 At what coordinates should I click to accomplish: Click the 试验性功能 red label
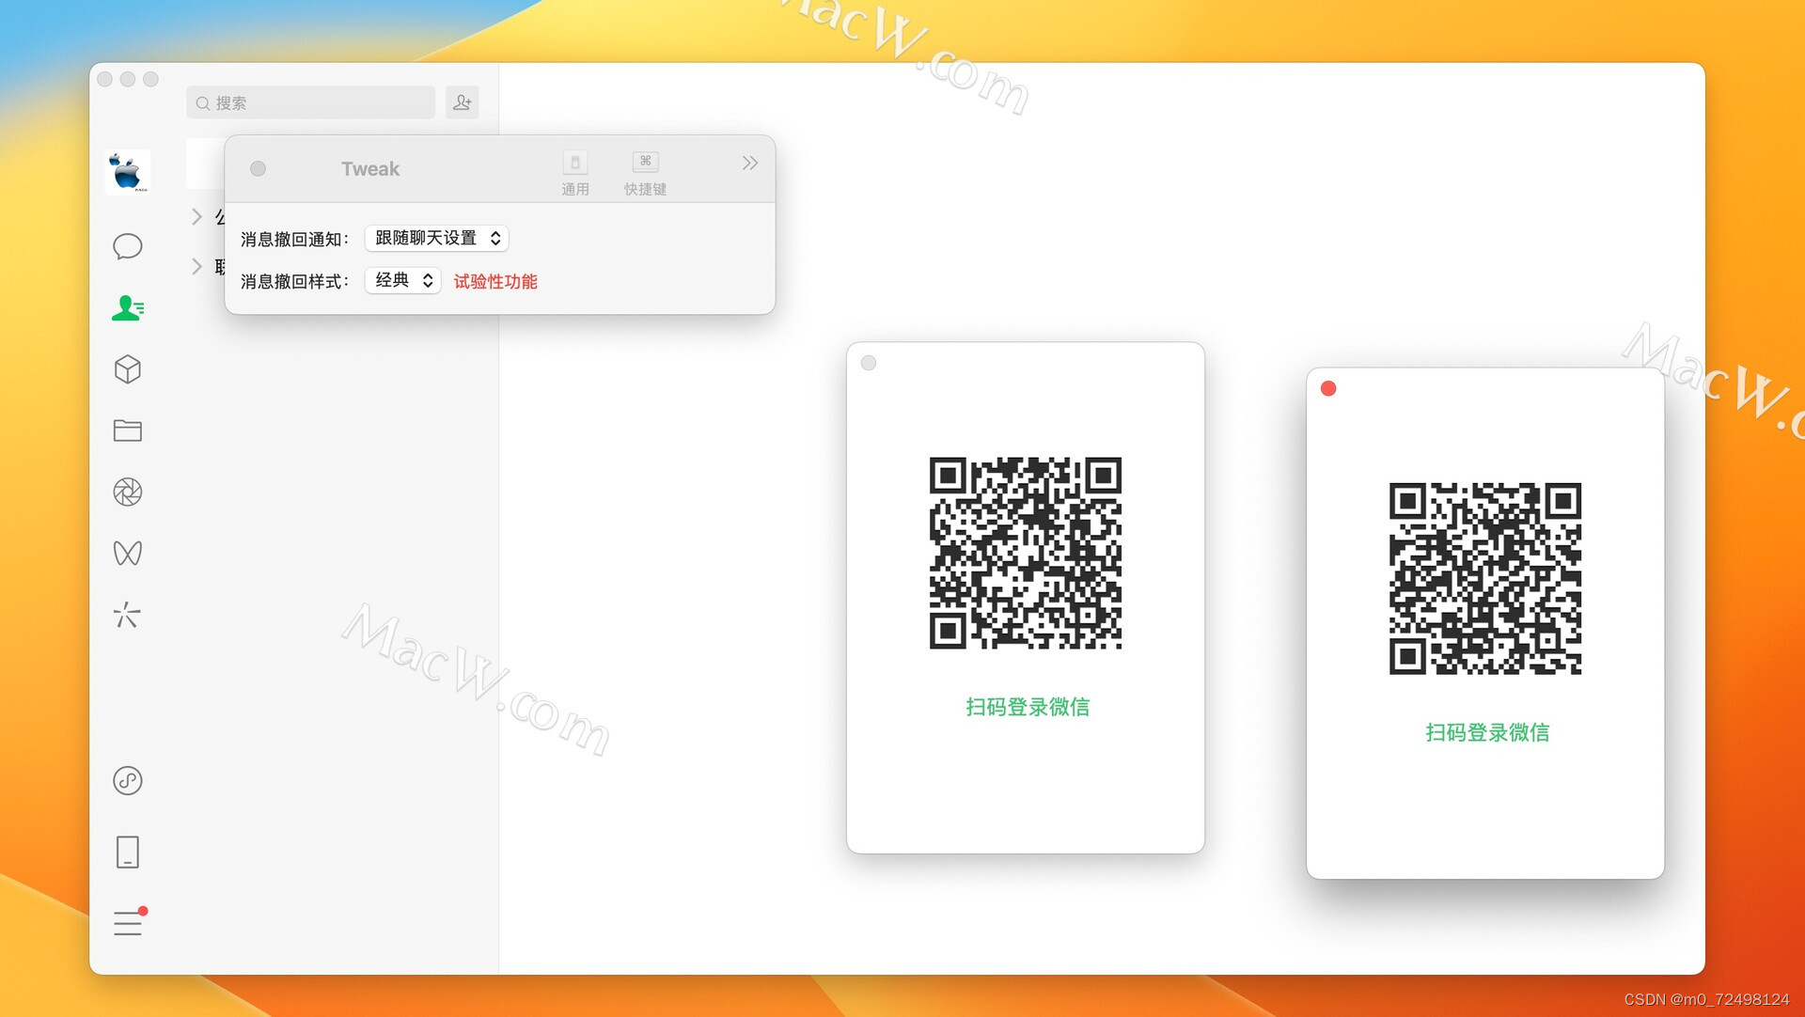[494, 280]
